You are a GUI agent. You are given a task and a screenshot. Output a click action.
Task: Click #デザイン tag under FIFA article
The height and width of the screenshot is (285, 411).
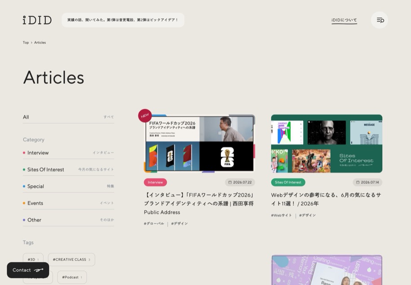tap(180, 224)
